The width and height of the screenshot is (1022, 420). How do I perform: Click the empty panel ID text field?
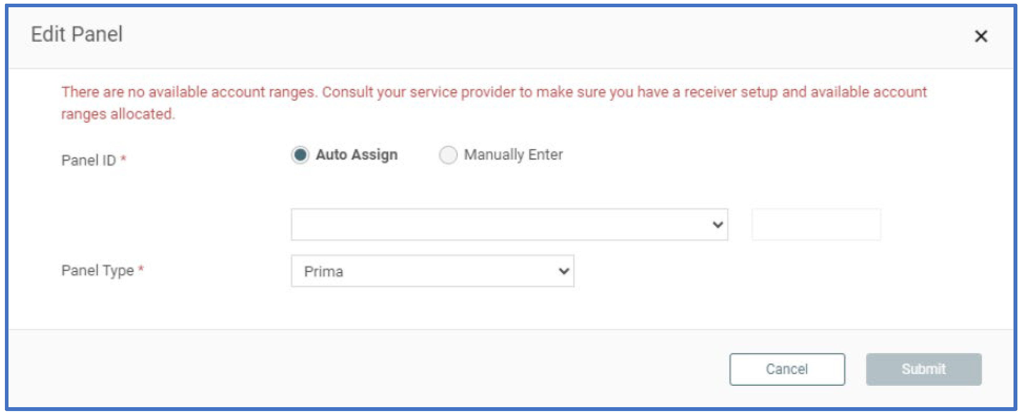pos(816,224)
